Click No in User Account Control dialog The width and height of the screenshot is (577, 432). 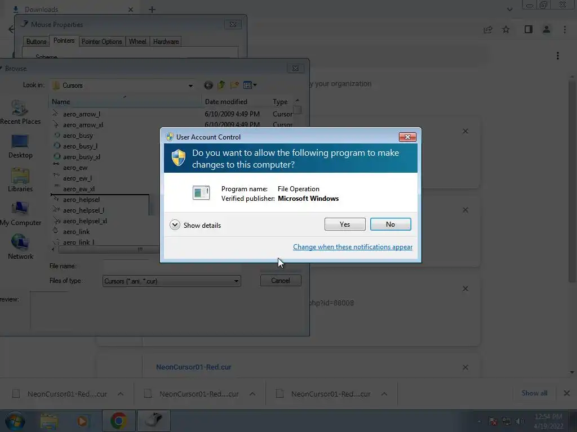[390, 224]
